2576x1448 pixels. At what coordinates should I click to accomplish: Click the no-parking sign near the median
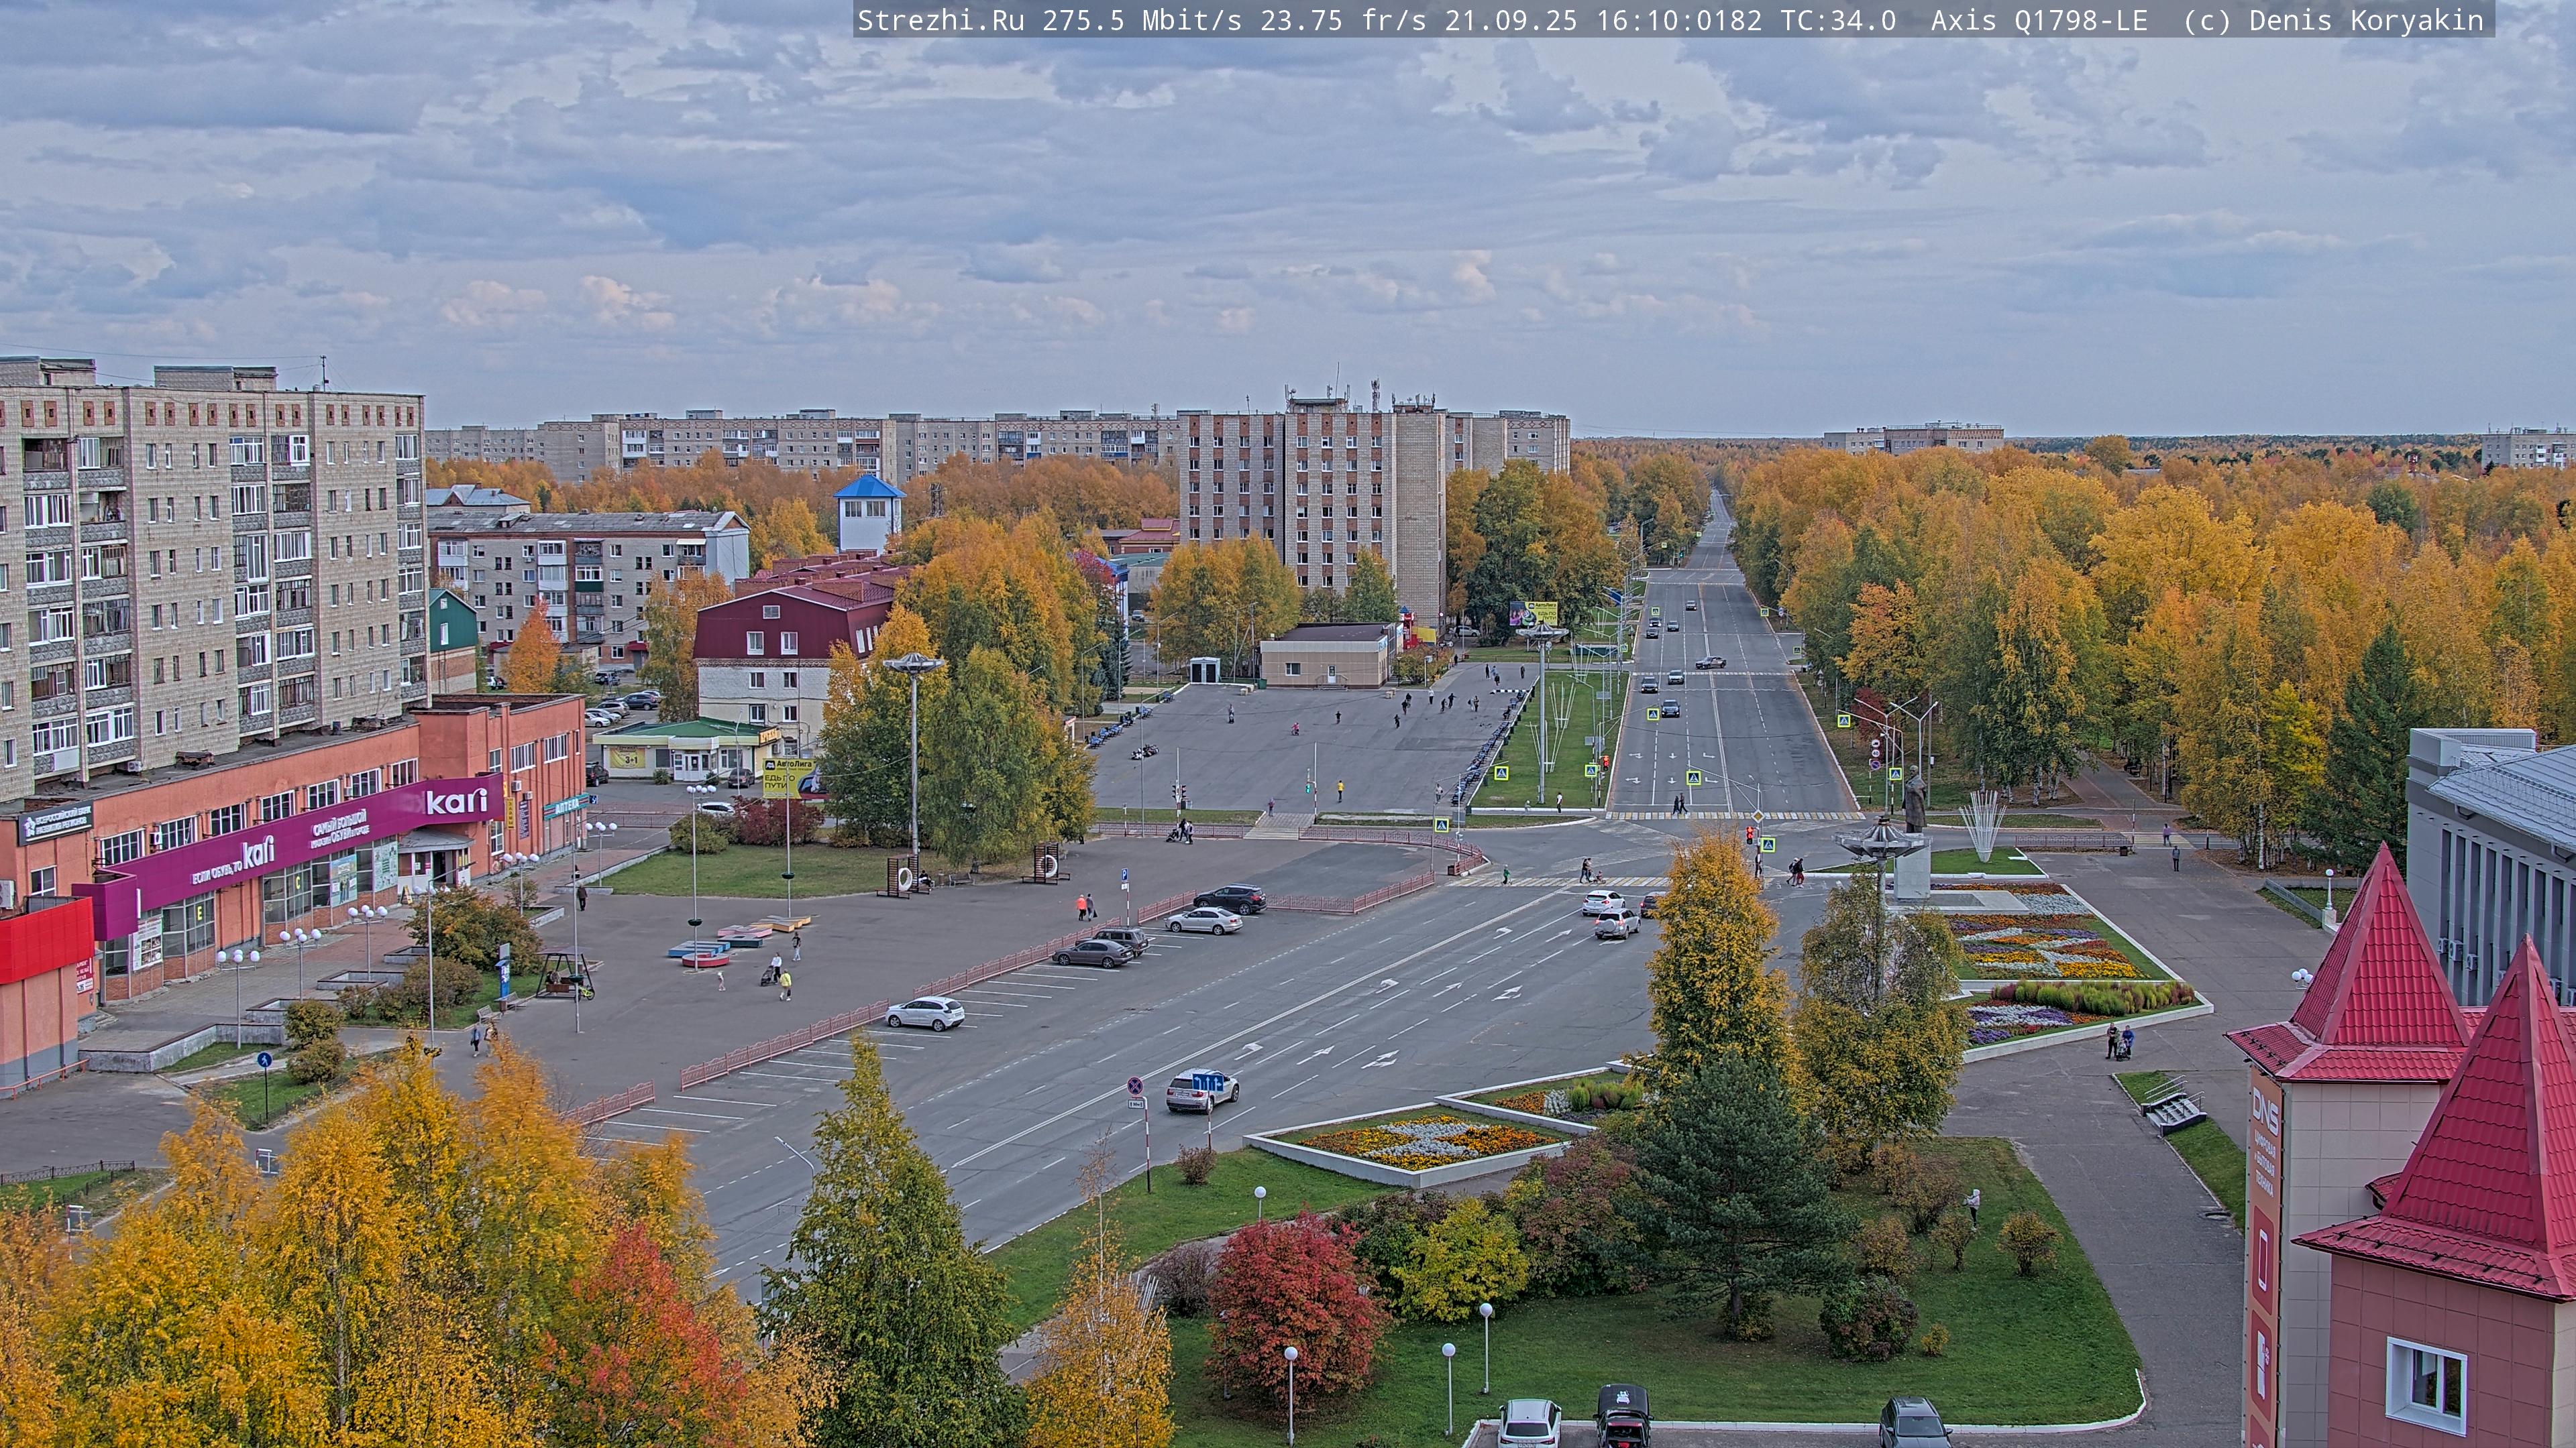[x=1136, y=1085]
